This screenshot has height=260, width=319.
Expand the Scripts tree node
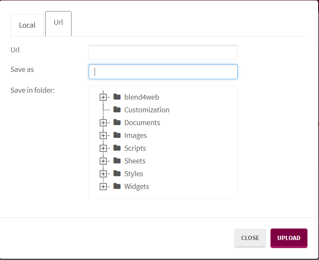click(103, 148)
